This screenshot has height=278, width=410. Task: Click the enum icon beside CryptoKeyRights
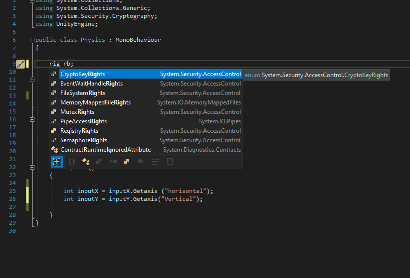pyautogui.click(x=53, y=74)
